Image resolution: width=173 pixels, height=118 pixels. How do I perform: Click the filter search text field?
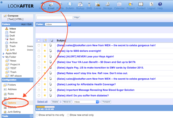[x=54, y=18]
